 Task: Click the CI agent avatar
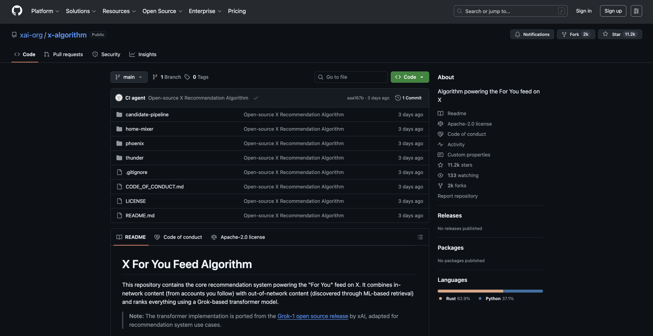click(x=119, y=98)
